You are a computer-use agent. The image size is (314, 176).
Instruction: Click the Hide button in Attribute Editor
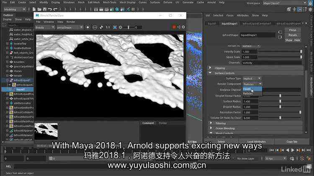tap(297, 40)
